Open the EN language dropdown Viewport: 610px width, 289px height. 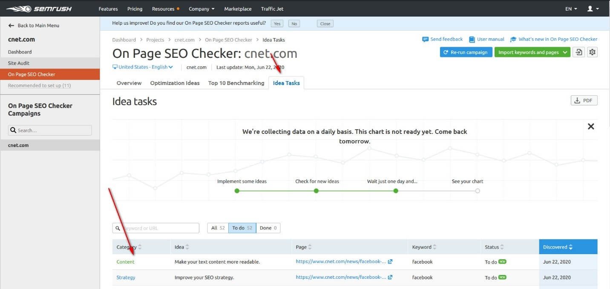[x=571, y=8]
